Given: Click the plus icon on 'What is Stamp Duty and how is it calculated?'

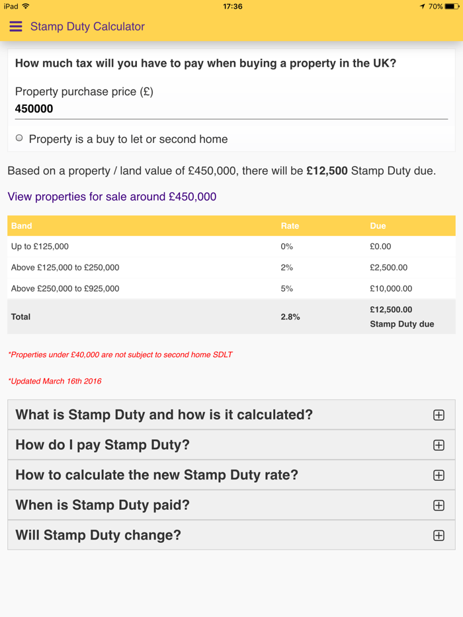Looking at the screenshot, I should [439, 415].
